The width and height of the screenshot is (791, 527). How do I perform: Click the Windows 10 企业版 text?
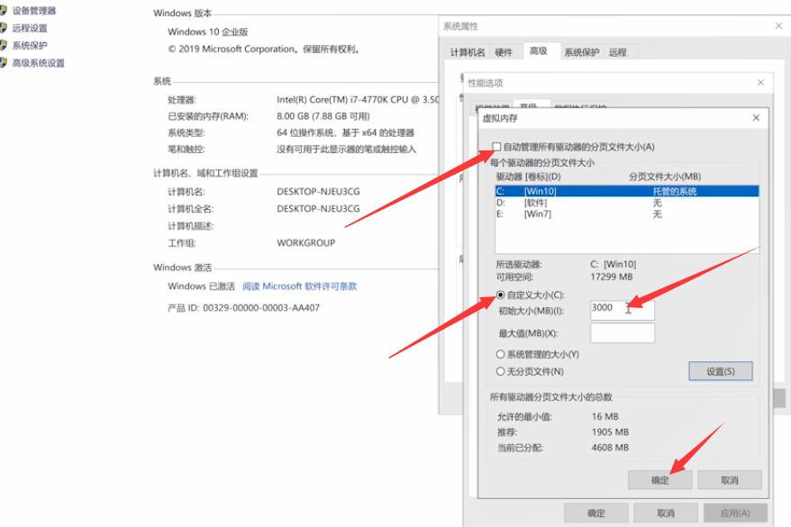[208, 32]
